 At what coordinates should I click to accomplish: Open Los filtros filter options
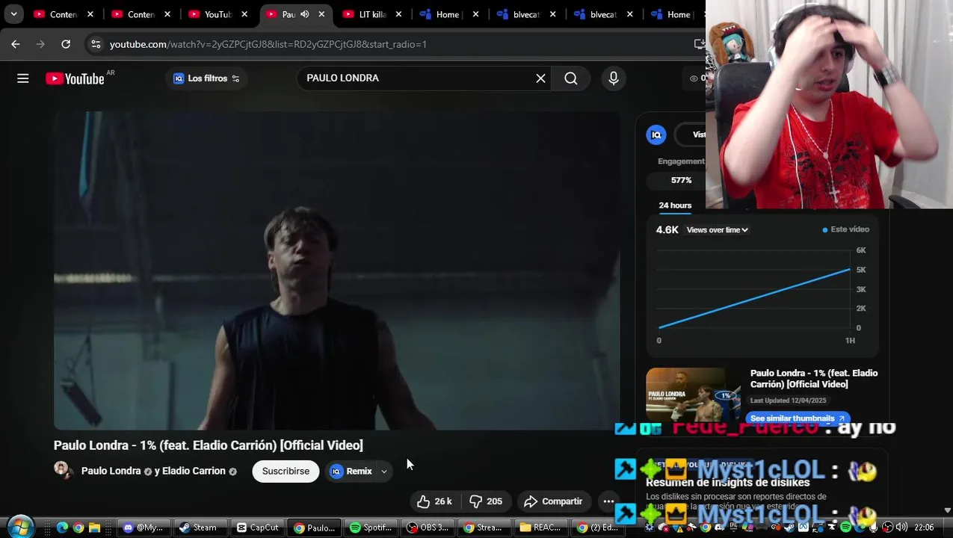(206, 78)
